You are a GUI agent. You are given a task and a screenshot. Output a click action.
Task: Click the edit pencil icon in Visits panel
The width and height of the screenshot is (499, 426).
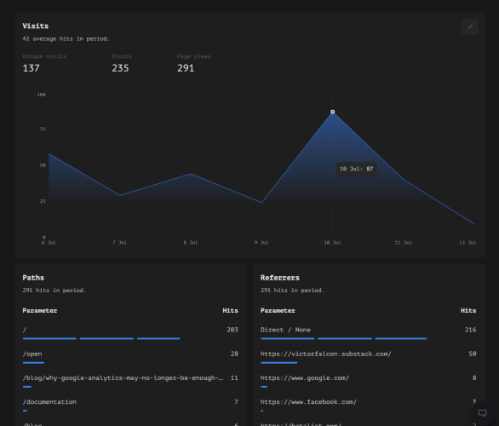point(470,26)
